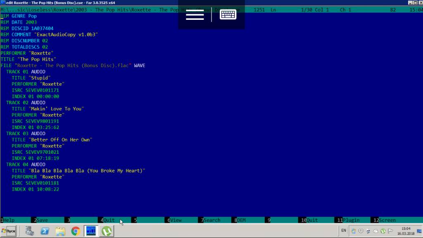
Task: Click the uTorrent tray icon
Action: (x=383, y=231)
